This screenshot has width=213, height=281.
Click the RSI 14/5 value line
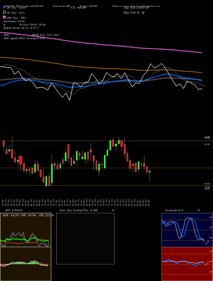pos(25,25)
